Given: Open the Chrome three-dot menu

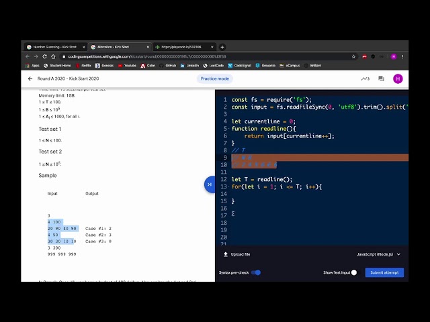Looking at the screenshot, I should pyautogui.click(x=402, y=56).
